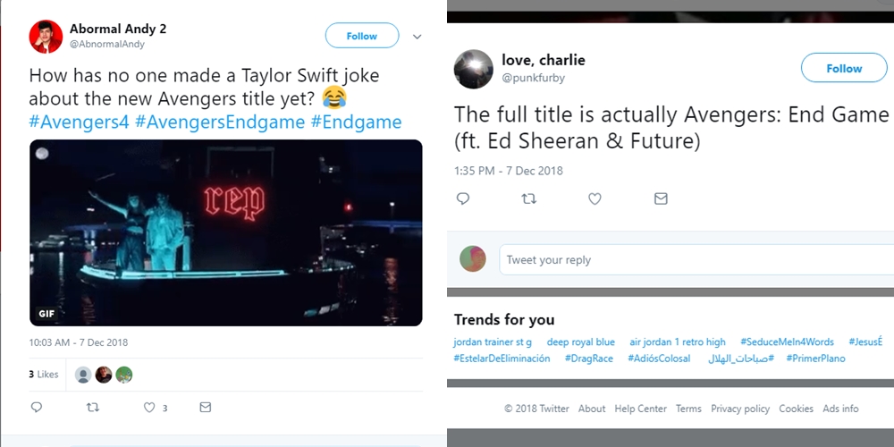View Abormal Andy's profile picture
Viewport: 894px width, 447px height.
click(x=46, y=37)
